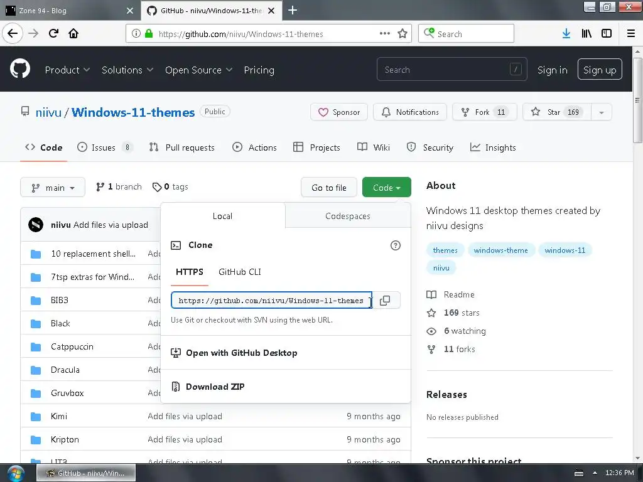Open the Wiki tab
The height and width of the screenshot is (482, 643).
pos(373,147)
